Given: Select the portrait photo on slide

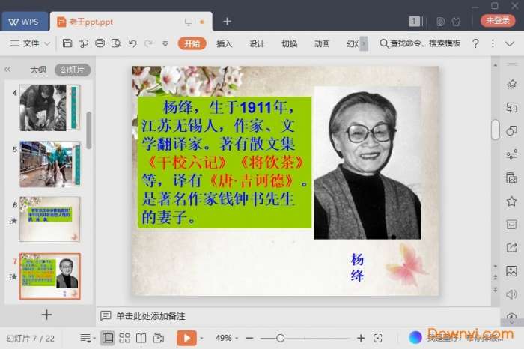Looking at the screenshot, I should point(368,163).
